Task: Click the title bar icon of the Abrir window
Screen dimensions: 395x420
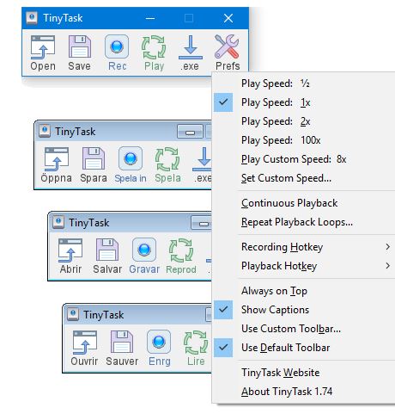Action: (58, 222)
